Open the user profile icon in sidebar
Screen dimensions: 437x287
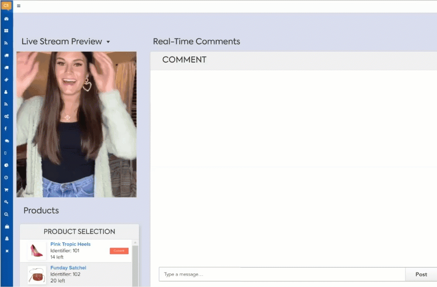(x=7, y=92)
